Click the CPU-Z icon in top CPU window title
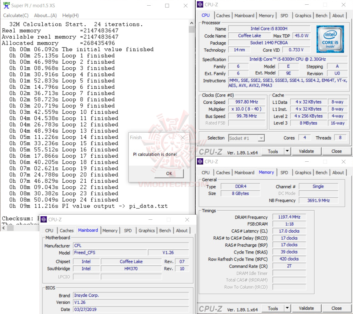This screenshot has width=353, height=314. (200, 4)
